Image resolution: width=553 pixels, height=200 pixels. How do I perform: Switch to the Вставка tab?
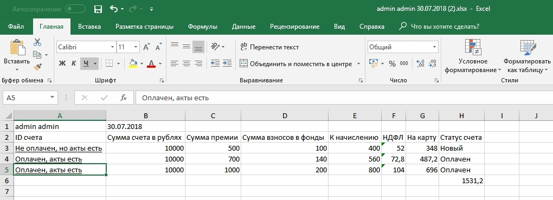pos(89,27)
